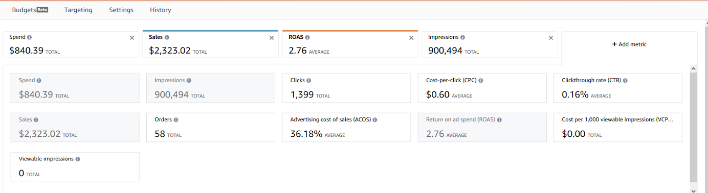Click info icon next to Advertising cost of sales
This screenshot has width=708, height=193.
pyautogui.click(x=375, y=119)
